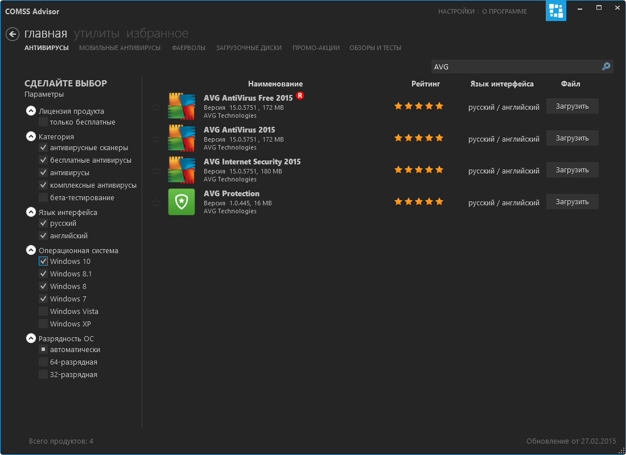Uncheck русский interface language
This screenshot has width=626, height=455.
point(43,223)
